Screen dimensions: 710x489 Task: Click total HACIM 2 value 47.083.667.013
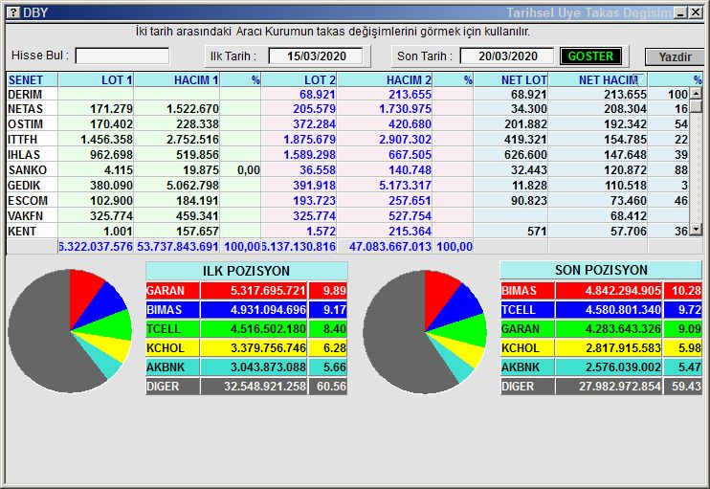[x=389, y=247]
